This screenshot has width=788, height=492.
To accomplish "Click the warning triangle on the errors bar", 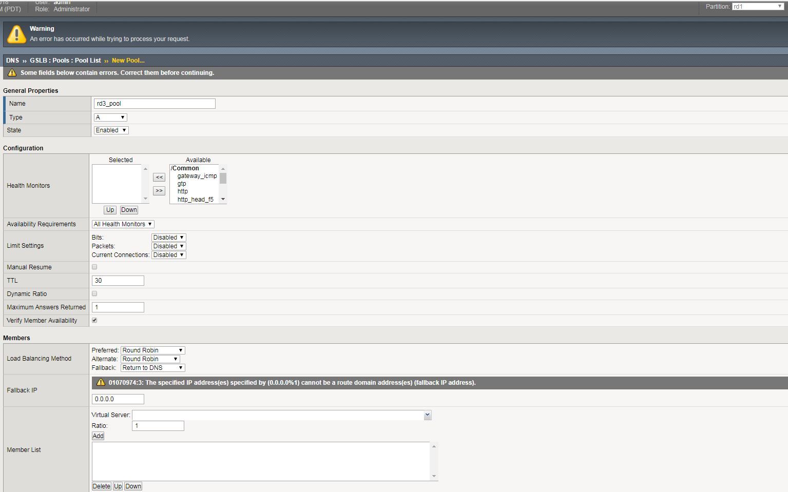I will pyautogui.click(x=11, y=72).
